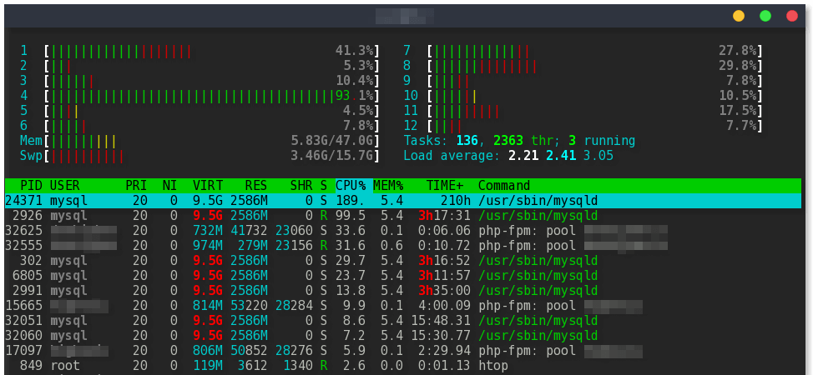Viewport: 813px width, 375px height.
Task: Click CPU 8 usage meter at 29.8%
Action: 595,66
